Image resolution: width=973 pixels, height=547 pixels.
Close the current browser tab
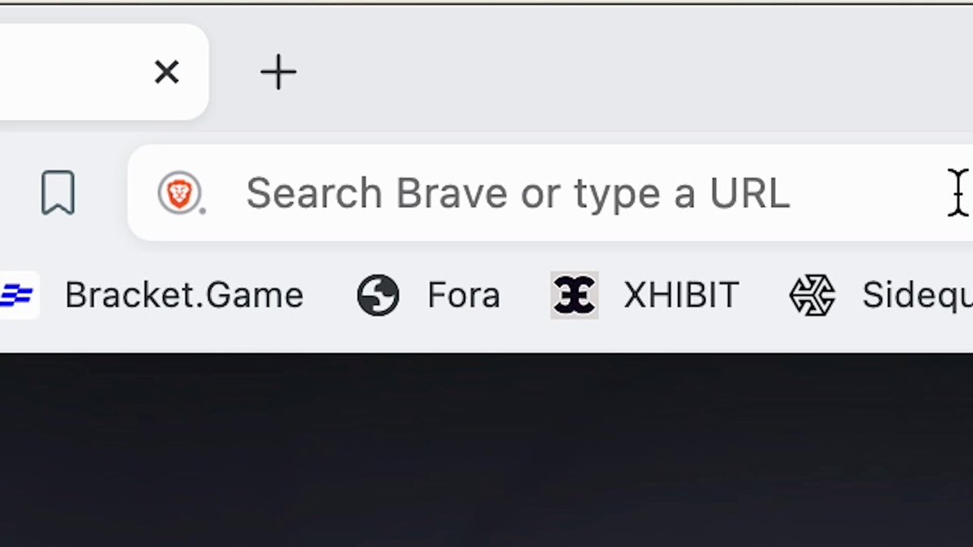pyautogui.click(x=166, y=73)
